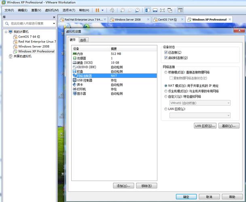This screenshot has height=202, width=246.
Task: Collapse the 我的计算机 tree node
Action: pyautogui.click(x=6, y=32)
